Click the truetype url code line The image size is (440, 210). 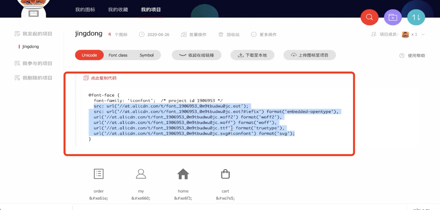[x=189, y=128]
